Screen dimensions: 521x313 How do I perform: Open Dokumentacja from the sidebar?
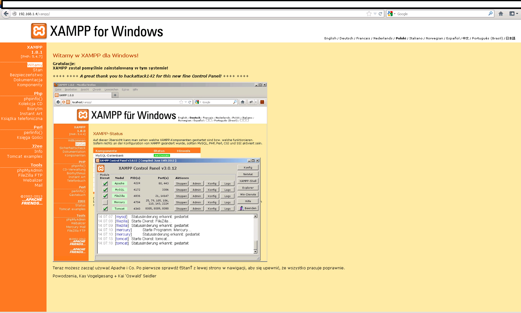(28, 80)
